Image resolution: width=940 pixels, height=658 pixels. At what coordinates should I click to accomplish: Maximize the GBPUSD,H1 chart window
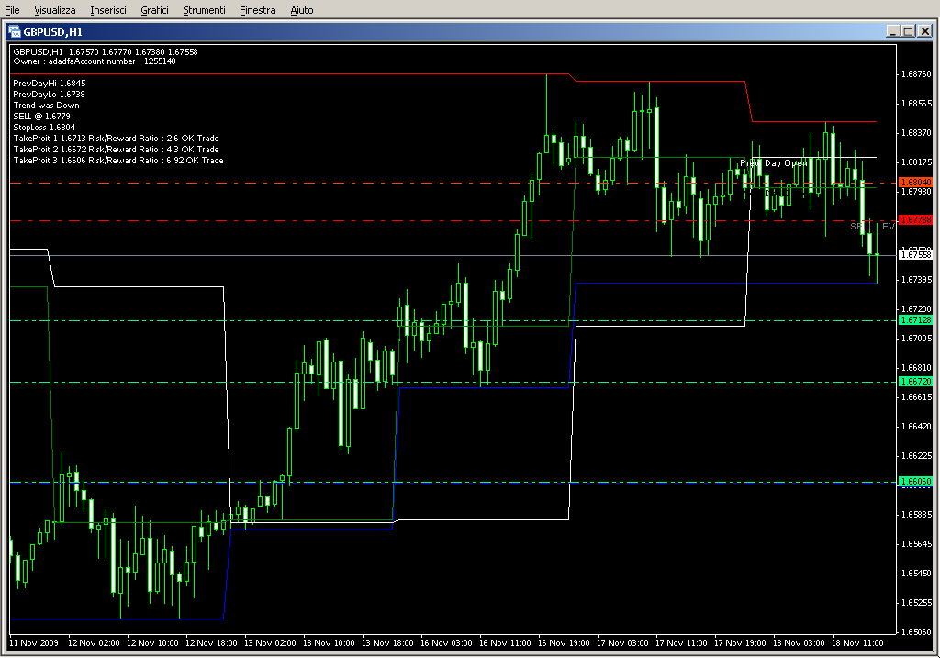point(908,31)
